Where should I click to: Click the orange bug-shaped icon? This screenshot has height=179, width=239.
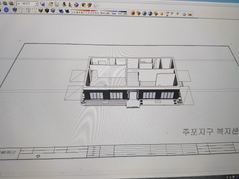190,15
